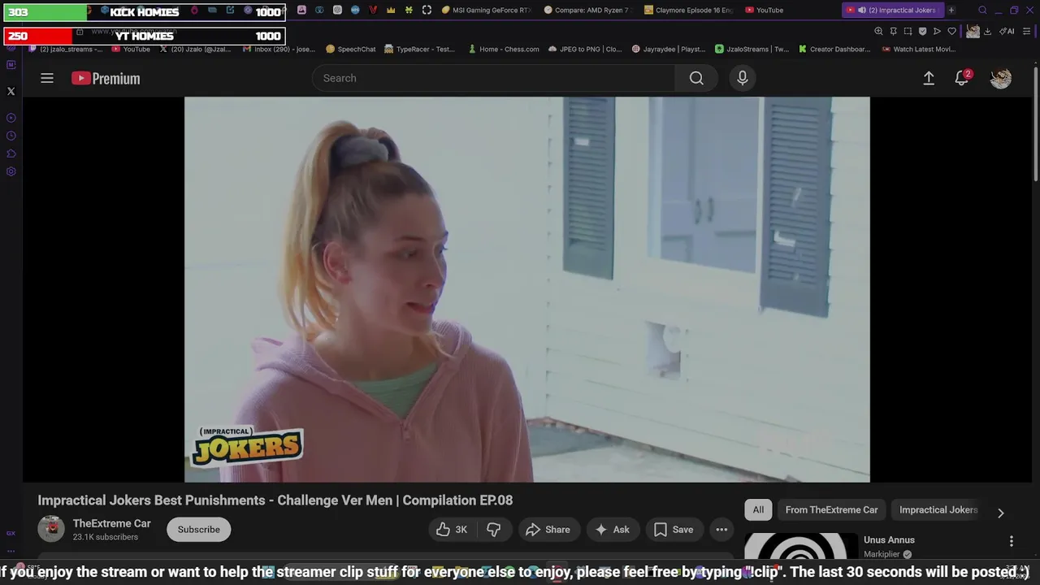Take a snapshot with the capture icon
The height and width of the screenshot is (585, 1040).
point(908,31)
